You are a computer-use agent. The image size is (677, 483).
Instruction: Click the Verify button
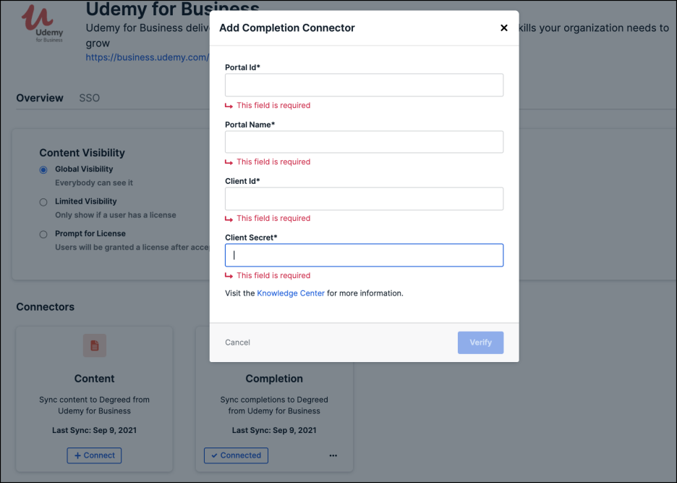click(480, 343)
